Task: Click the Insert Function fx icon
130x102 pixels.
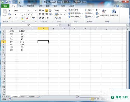Action: pyautogui.click(x=69, y=25)
